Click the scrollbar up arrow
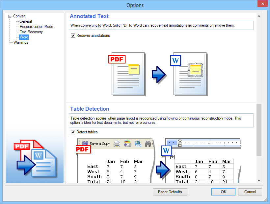The height and width of the screenshot is (204, 270). 259,16
